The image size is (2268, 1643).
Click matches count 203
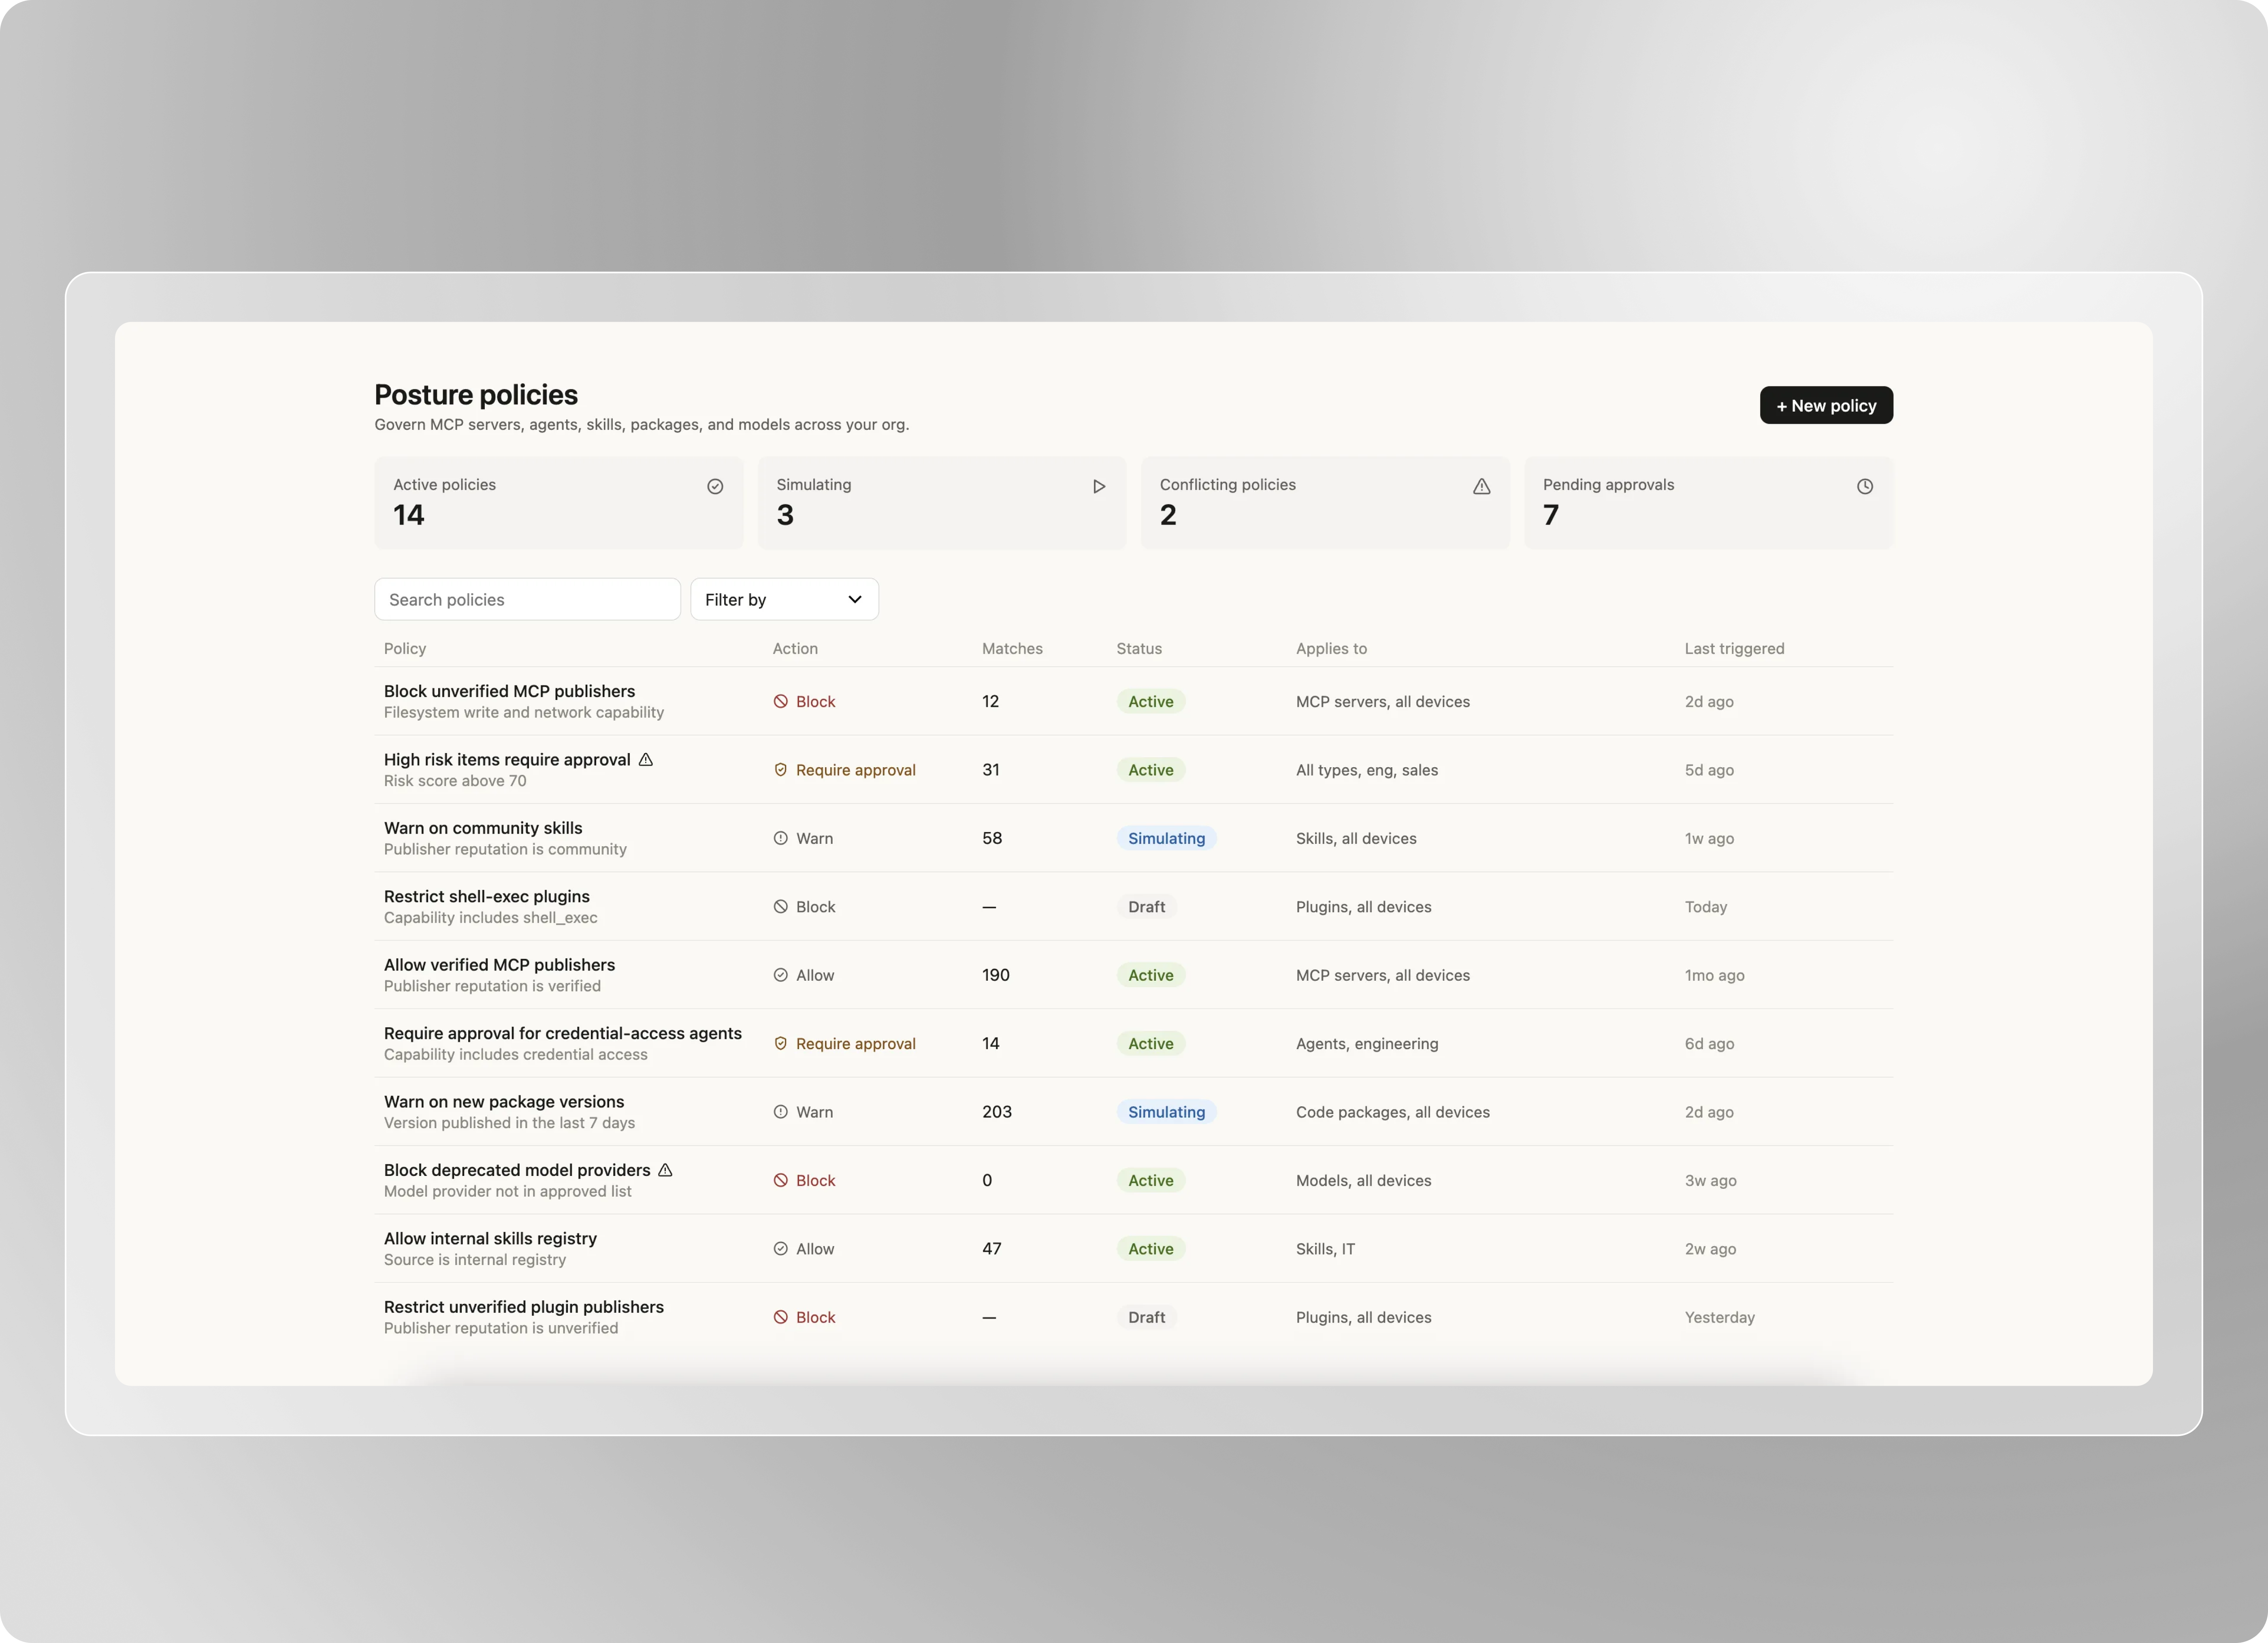(x=997, y=1111)
